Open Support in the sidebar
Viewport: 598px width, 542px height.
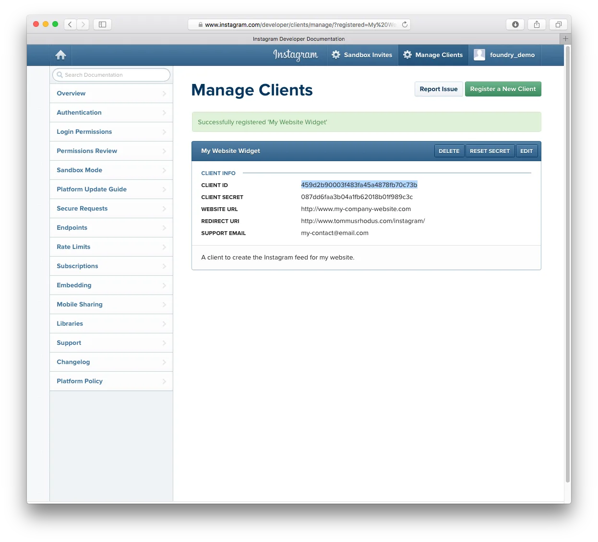(x=111, y=343)
